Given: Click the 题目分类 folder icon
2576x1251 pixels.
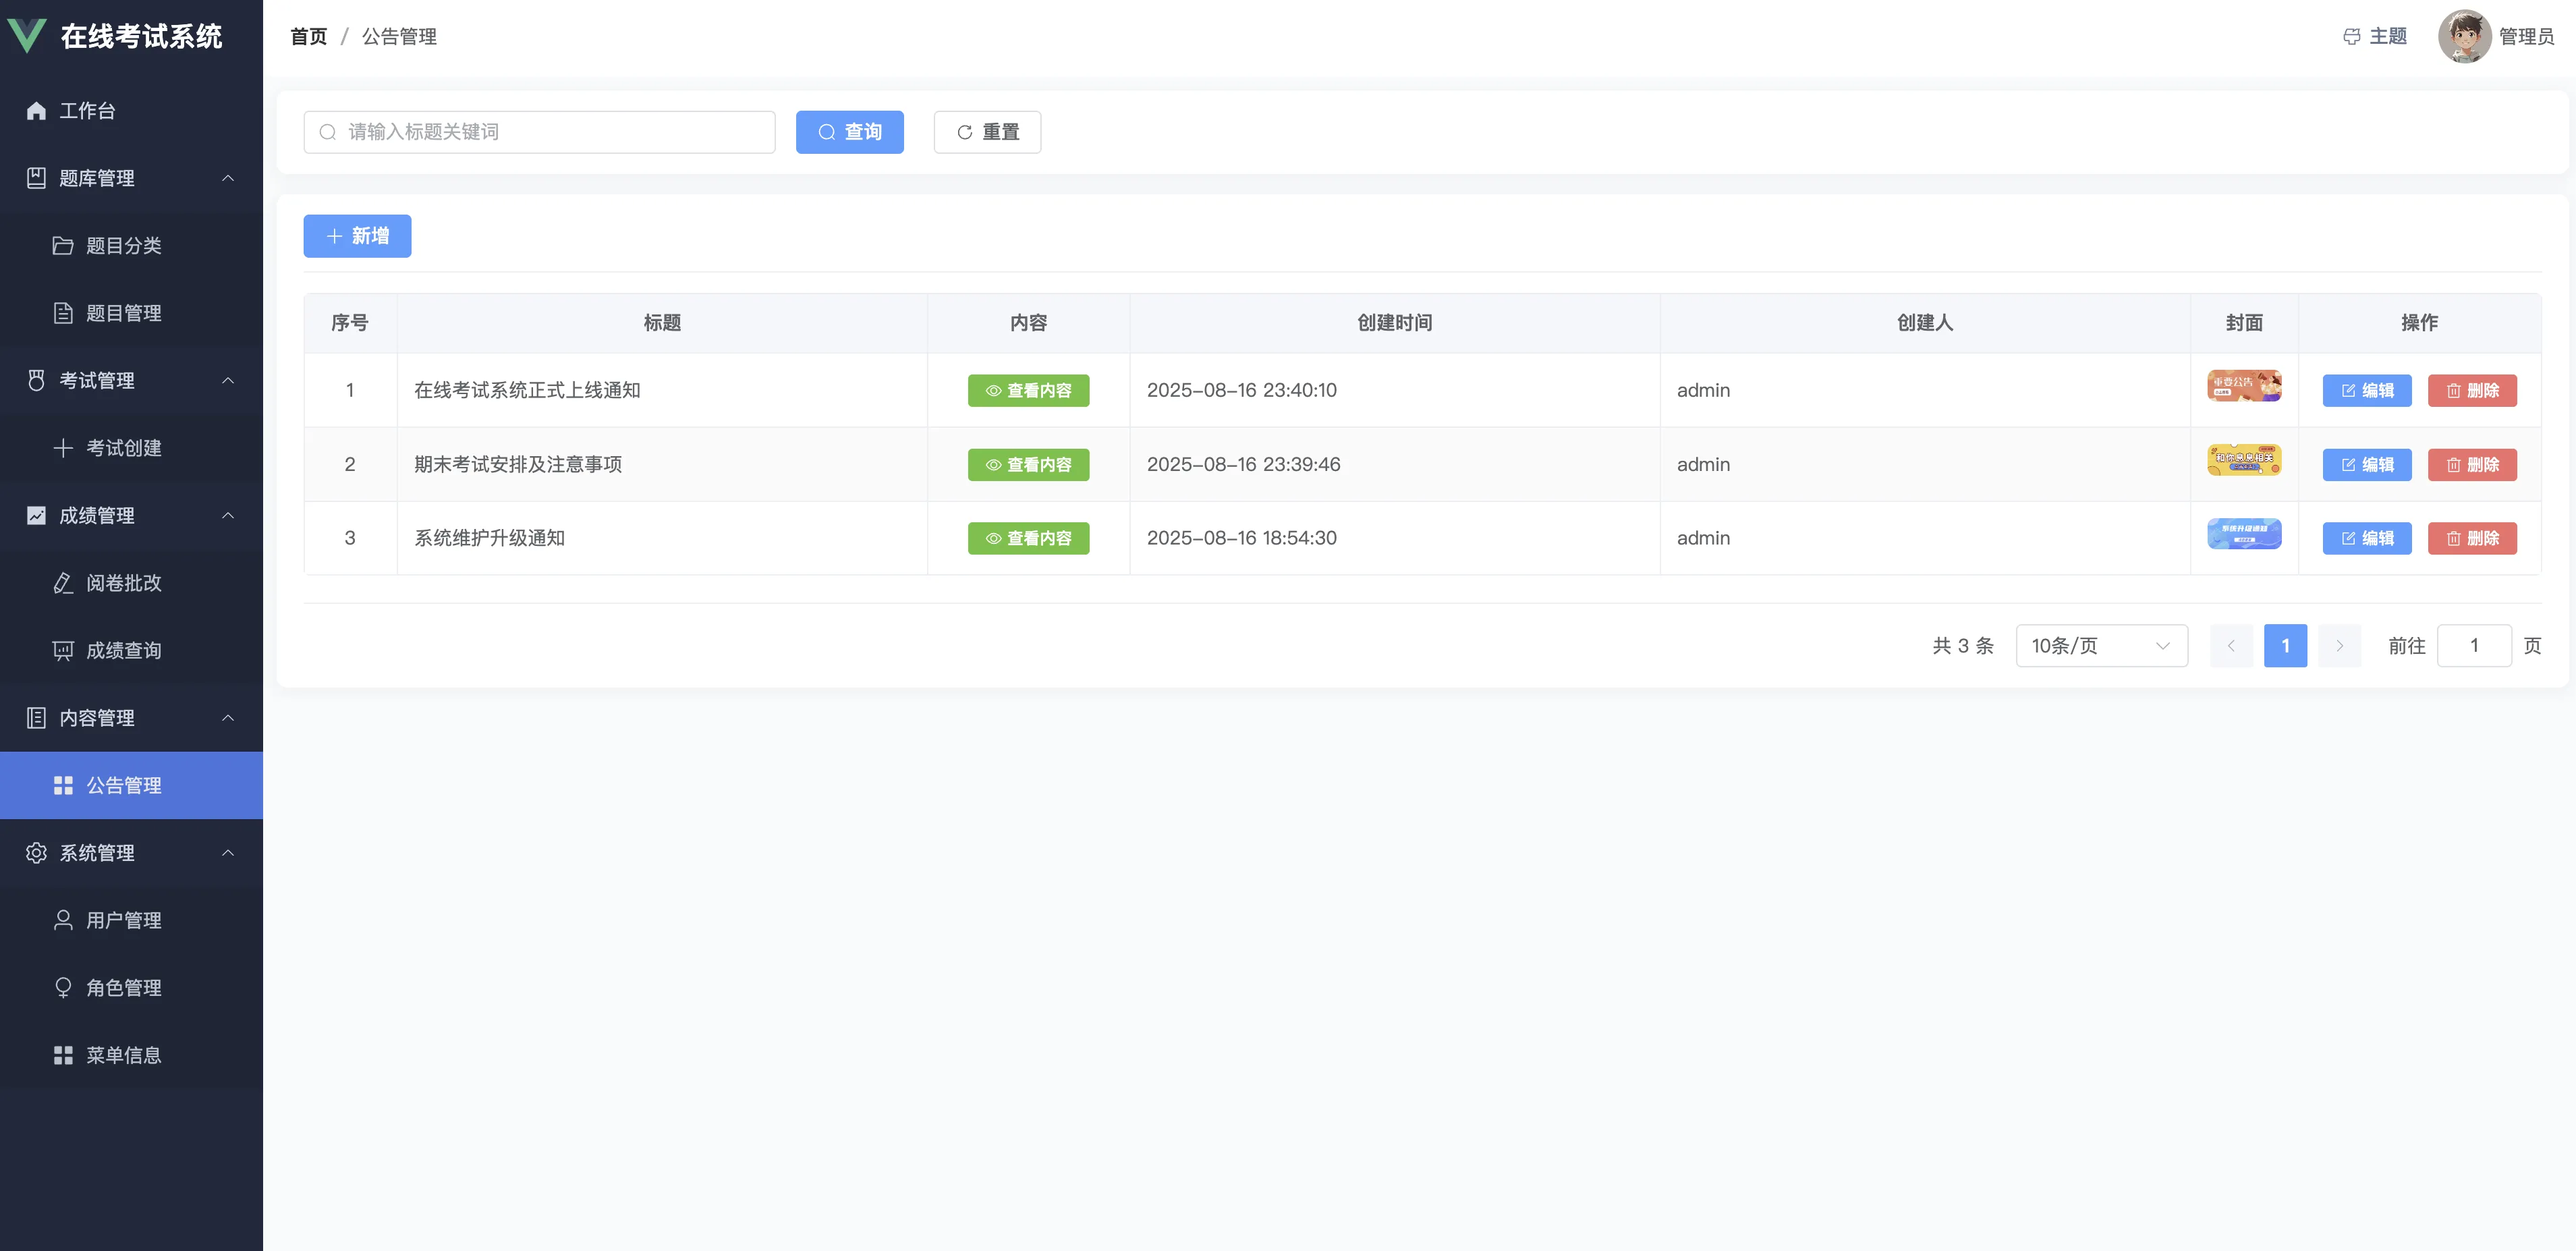Looking at the screenshot, I should click(x=63, y=246).
